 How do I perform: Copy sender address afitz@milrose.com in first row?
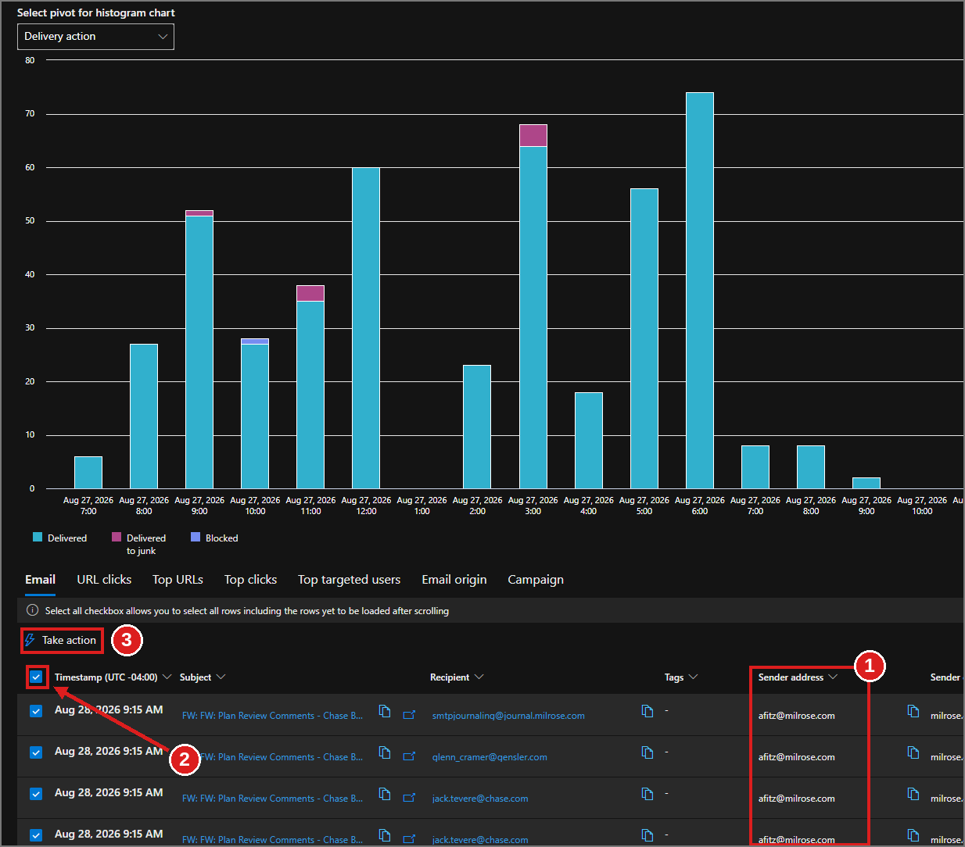[913, 711]
